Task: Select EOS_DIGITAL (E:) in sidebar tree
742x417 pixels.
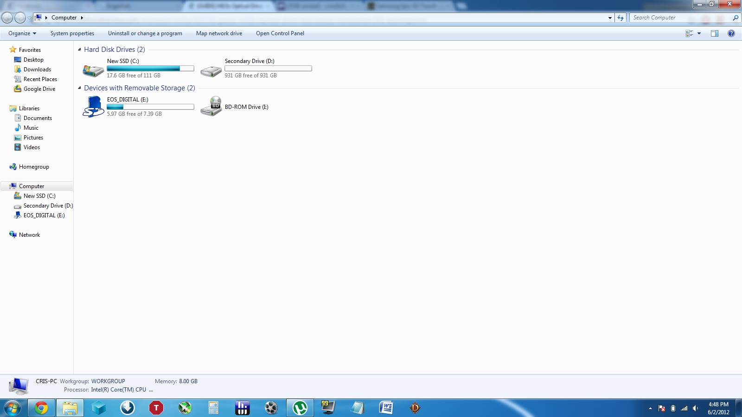Action: click(44, 215)
